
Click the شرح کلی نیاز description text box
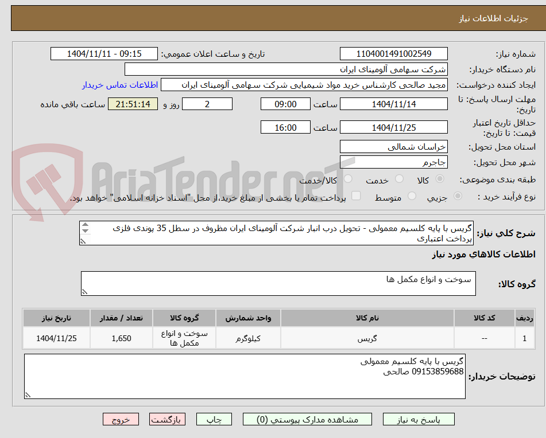point(276,233)
